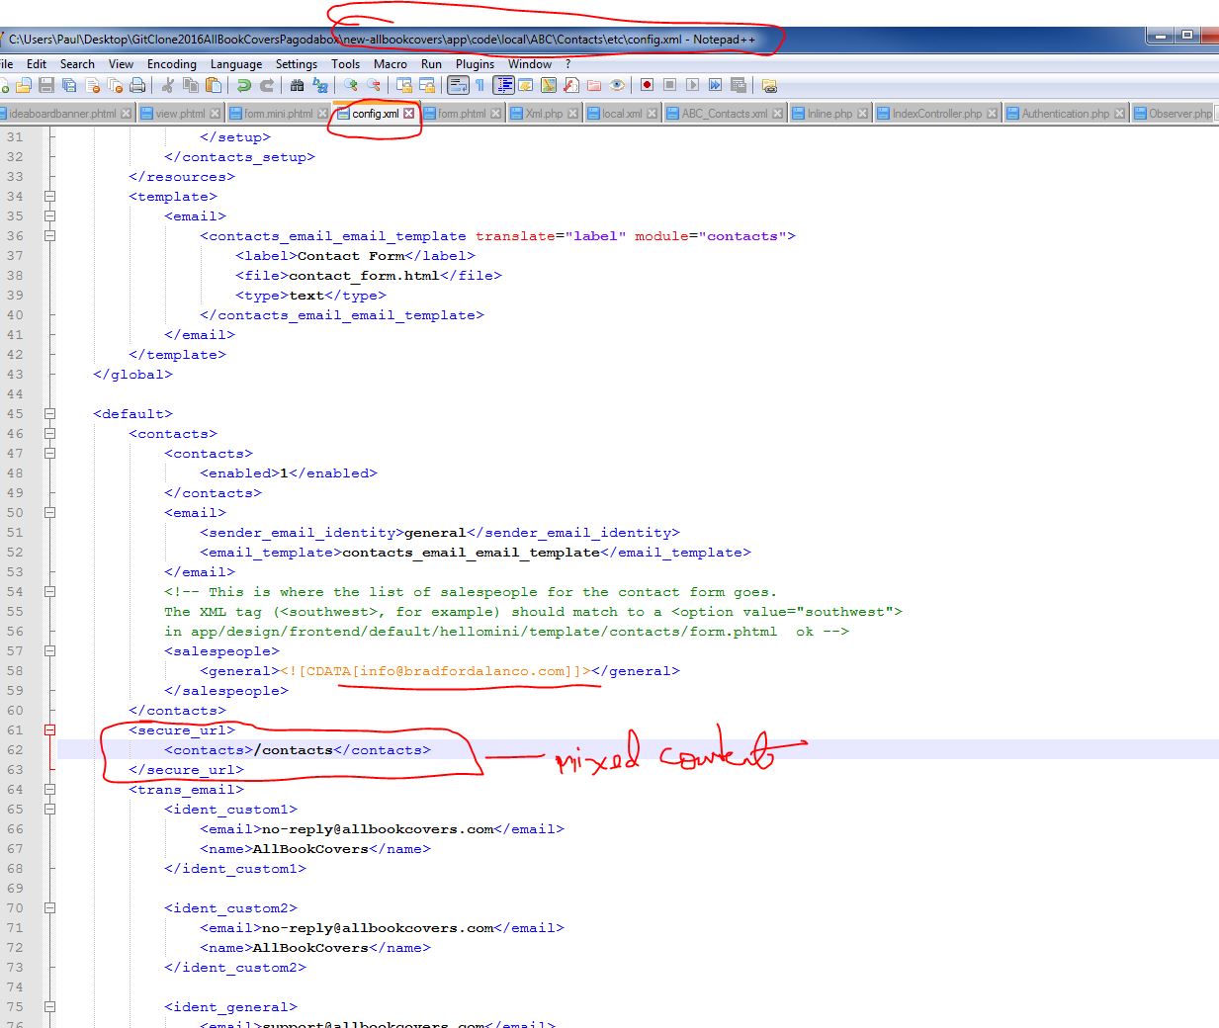This screenshot has height=1028, width=1219.
Task: Collapse the <salespeople> block at line 57
Action: (x=49, y=650)
